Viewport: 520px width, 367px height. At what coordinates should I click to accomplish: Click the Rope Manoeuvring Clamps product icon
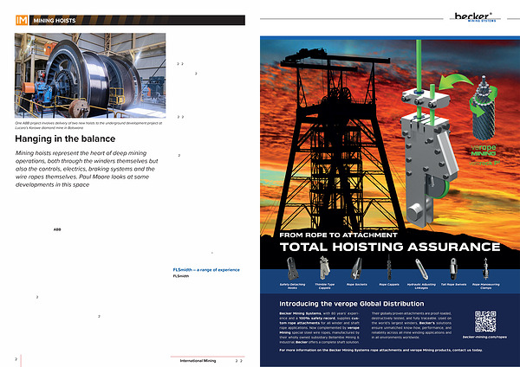485,268
